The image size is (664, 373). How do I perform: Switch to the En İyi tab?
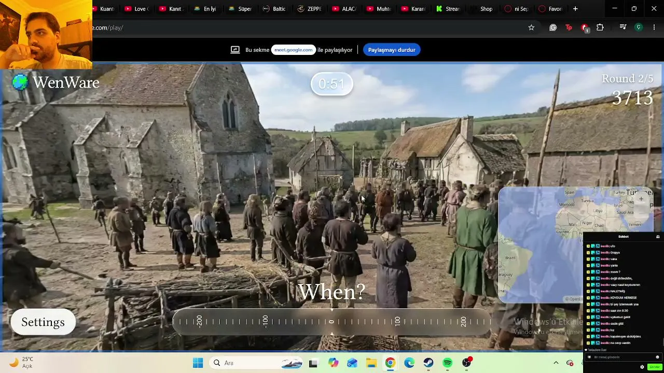pos(205,9)
